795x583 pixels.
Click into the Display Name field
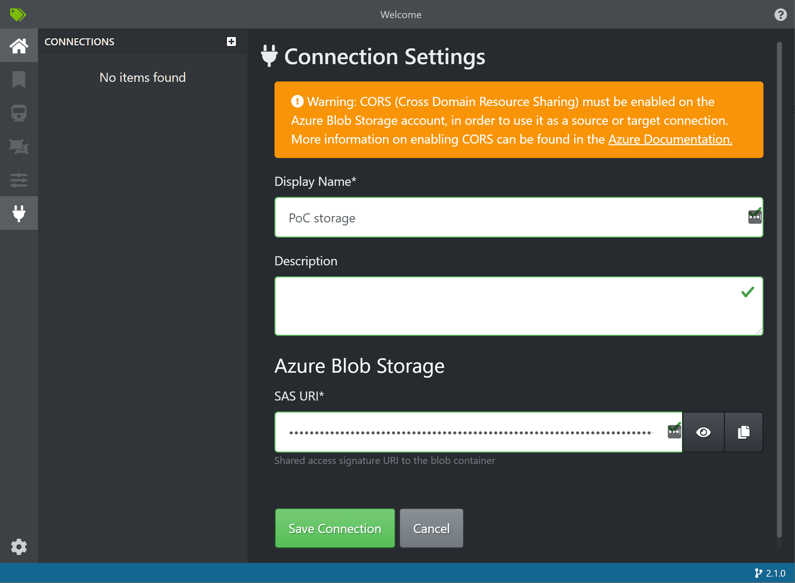[x=518, y=217]
